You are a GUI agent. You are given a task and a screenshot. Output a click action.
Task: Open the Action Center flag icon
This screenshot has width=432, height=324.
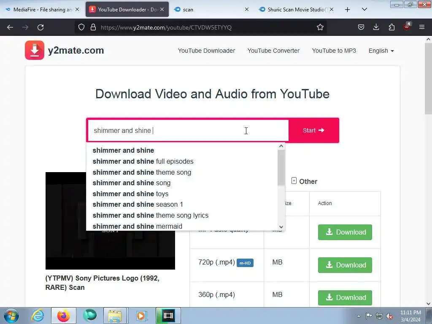coord(369,316)
